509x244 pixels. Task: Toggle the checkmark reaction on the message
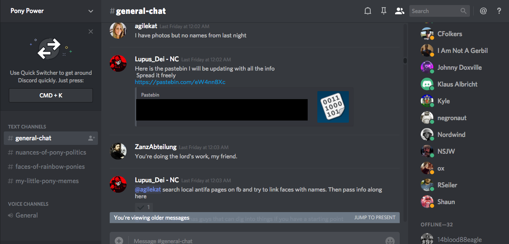[144, 207]
